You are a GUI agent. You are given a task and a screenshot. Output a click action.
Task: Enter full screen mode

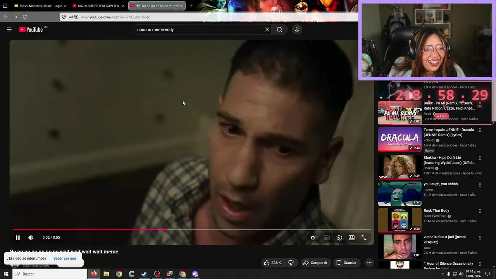click(x=364, y=238)
